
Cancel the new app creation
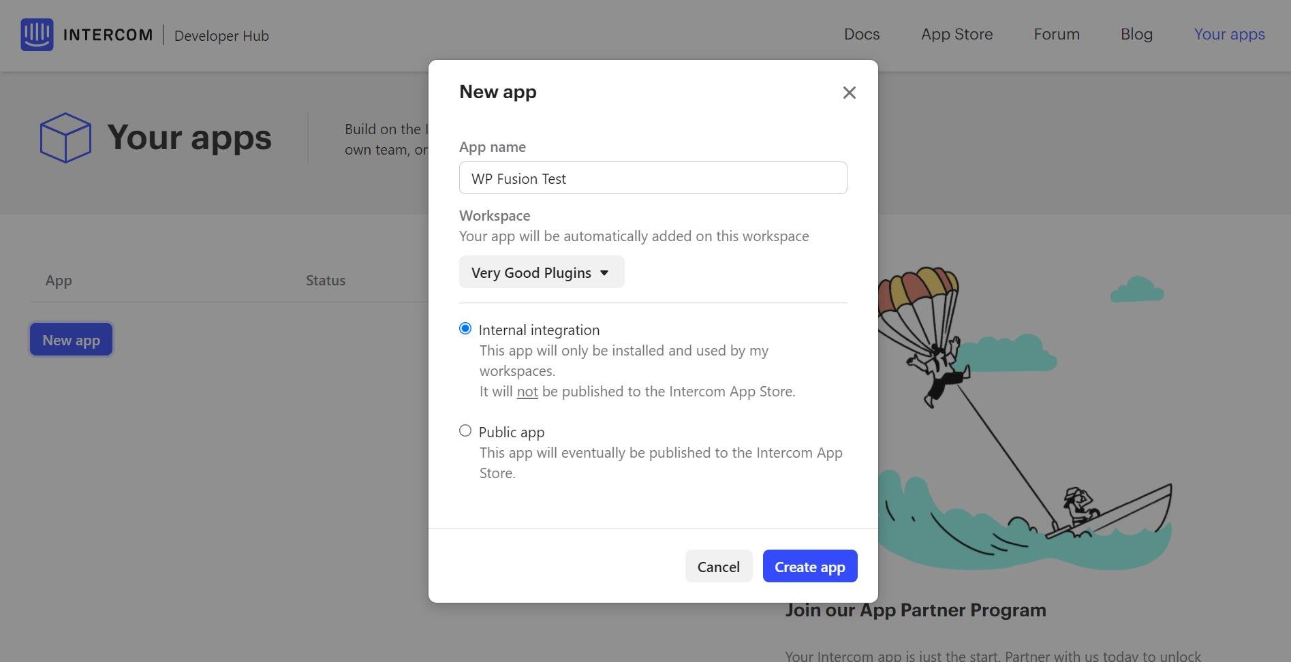(x=718, y=566)
